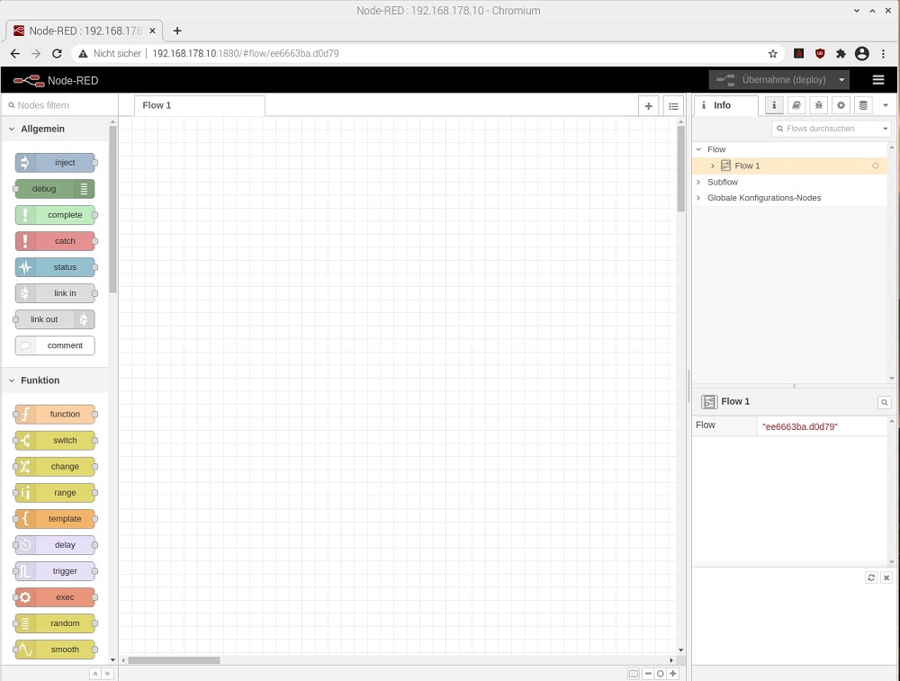Screen dimensions: 900x681
Task: Toggle the Flow 1 status circle
Action: pyautogui.click(x=875, y=166)
